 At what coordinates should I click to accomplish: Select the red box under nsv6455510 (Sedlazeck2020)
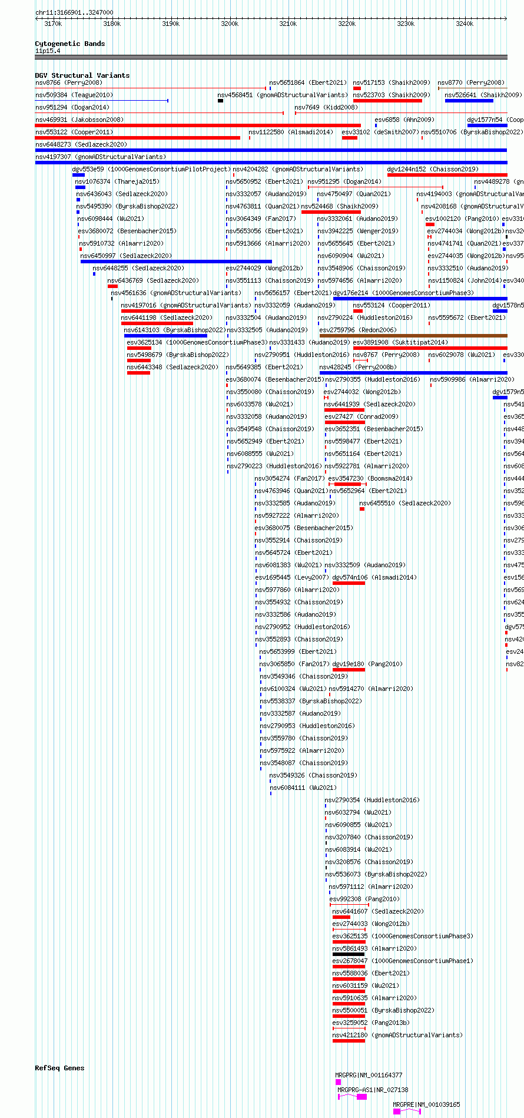pyautogui.click(x=362, y=509)
